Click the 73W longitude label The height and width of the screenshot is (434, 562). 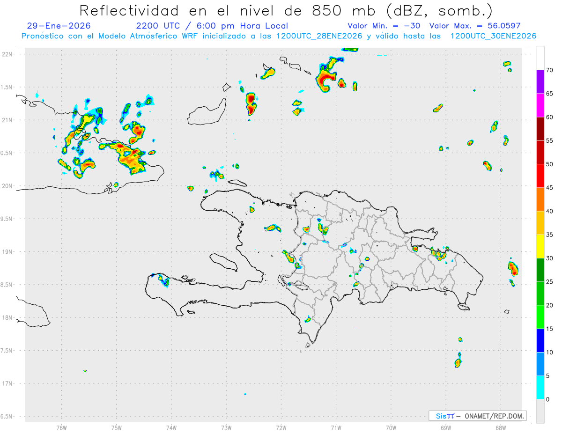(226, 427)
